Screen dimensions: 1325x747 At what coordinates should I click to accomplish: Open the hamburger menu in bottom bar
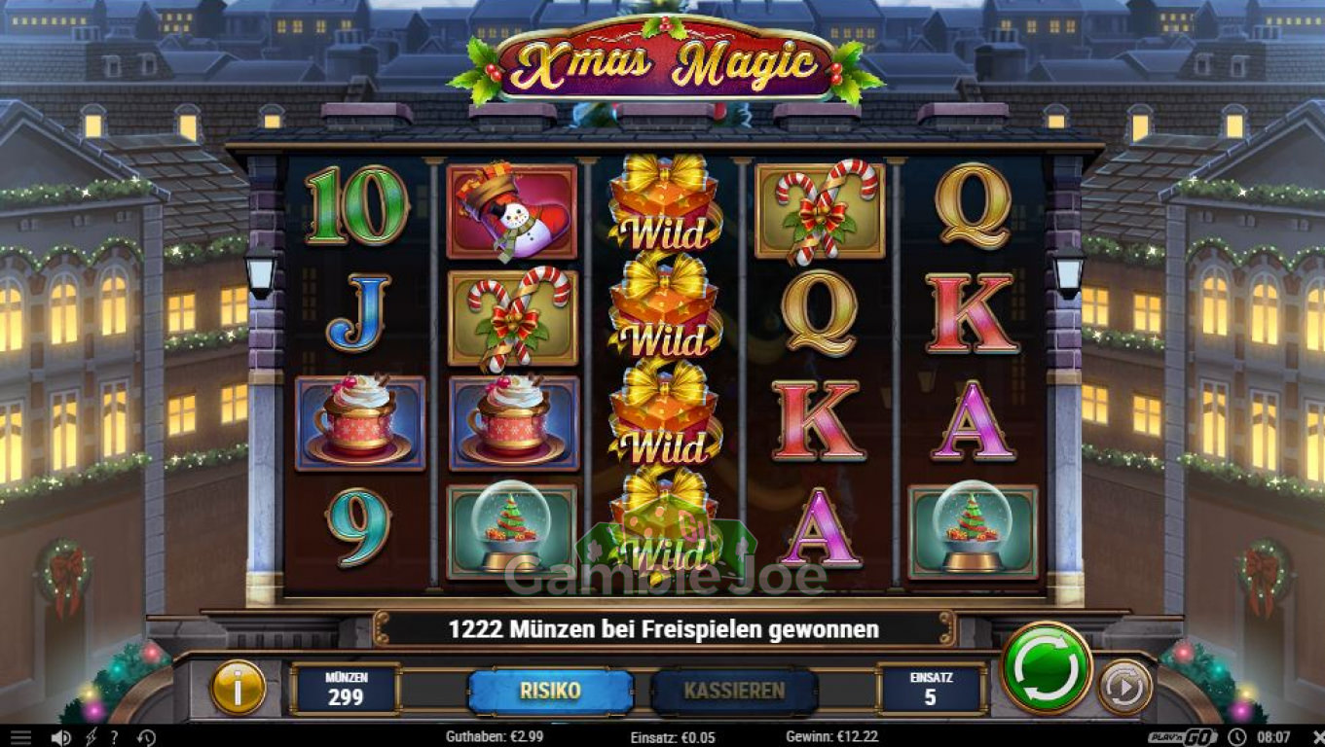(21, 737)
